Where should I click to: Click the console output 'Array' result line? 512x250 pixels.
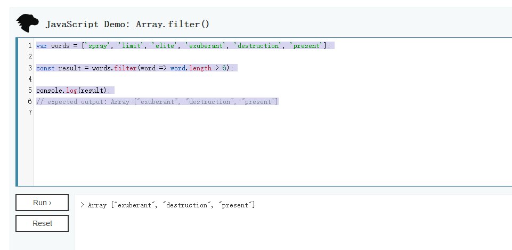point(167,205)
